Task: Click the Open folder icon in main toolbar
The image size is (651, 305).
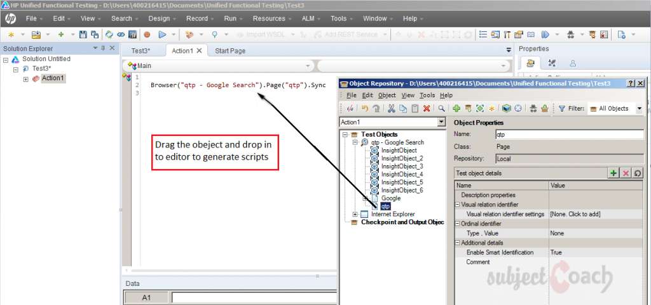Action: tap(36, 34)
